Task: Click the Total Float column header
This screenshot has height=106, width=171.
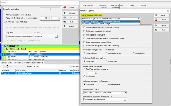Action: (143, 6)
